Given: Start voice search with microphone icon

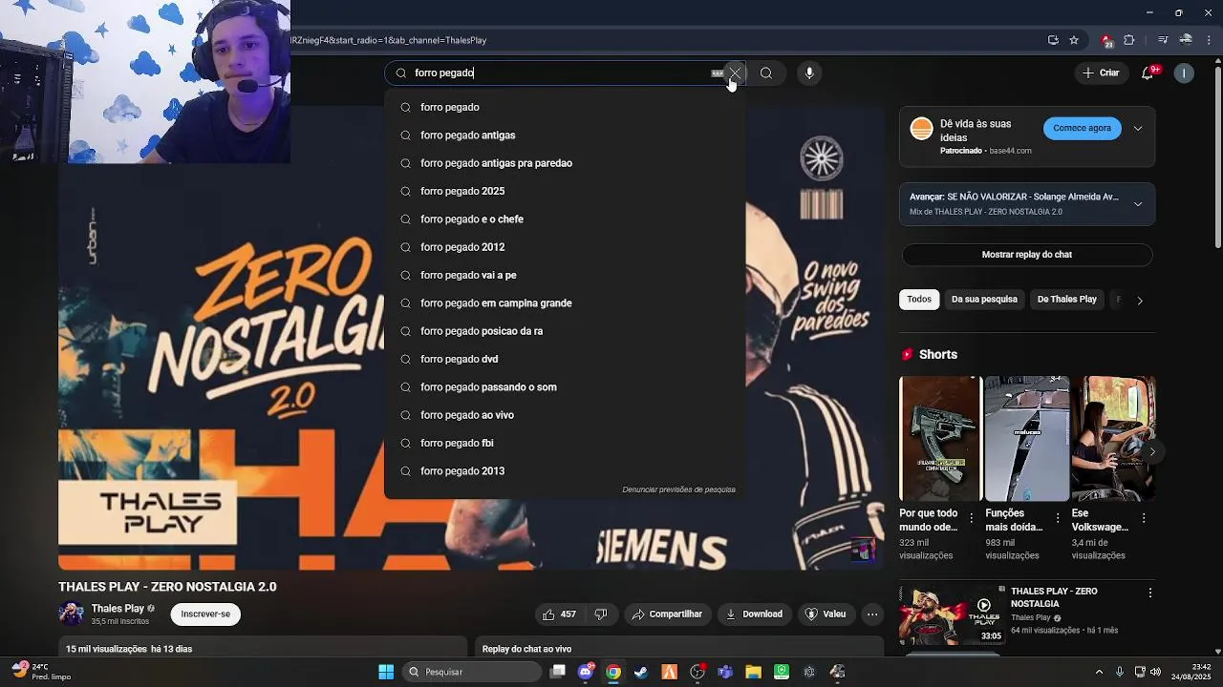Looking at the screenshot, I should pos(809,73).
